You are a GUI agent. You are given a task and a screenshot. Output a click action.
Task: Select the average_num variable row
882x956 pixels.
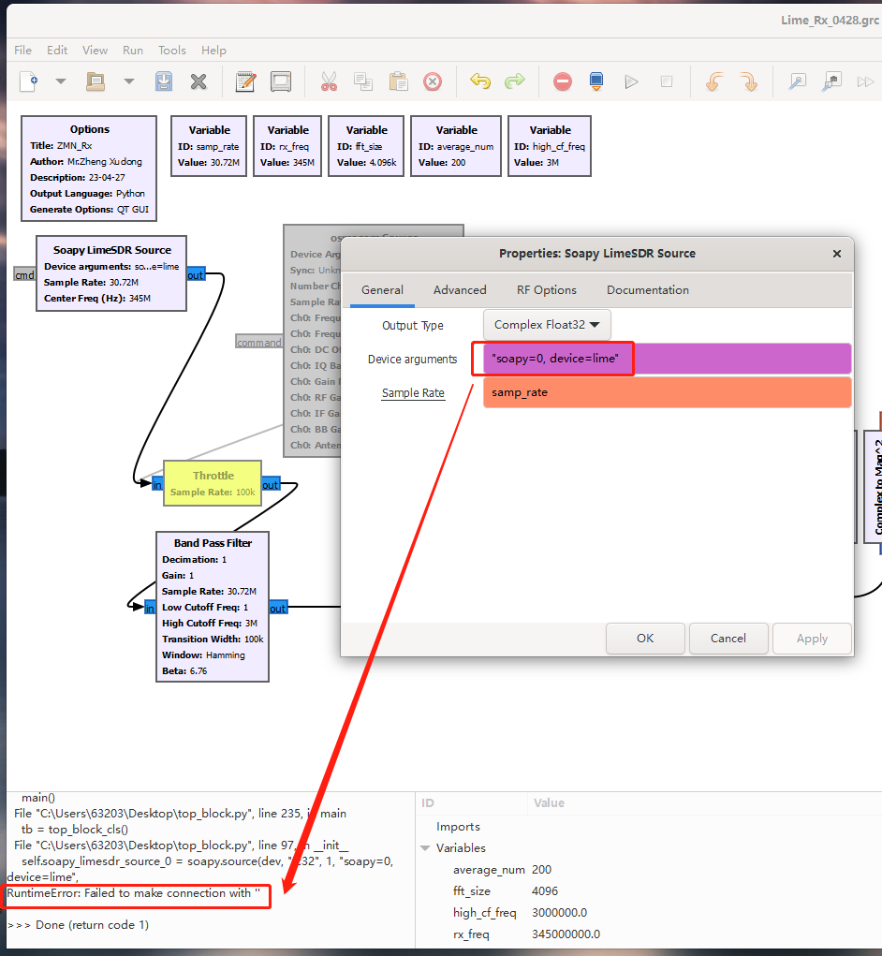[x=649, y=870]
